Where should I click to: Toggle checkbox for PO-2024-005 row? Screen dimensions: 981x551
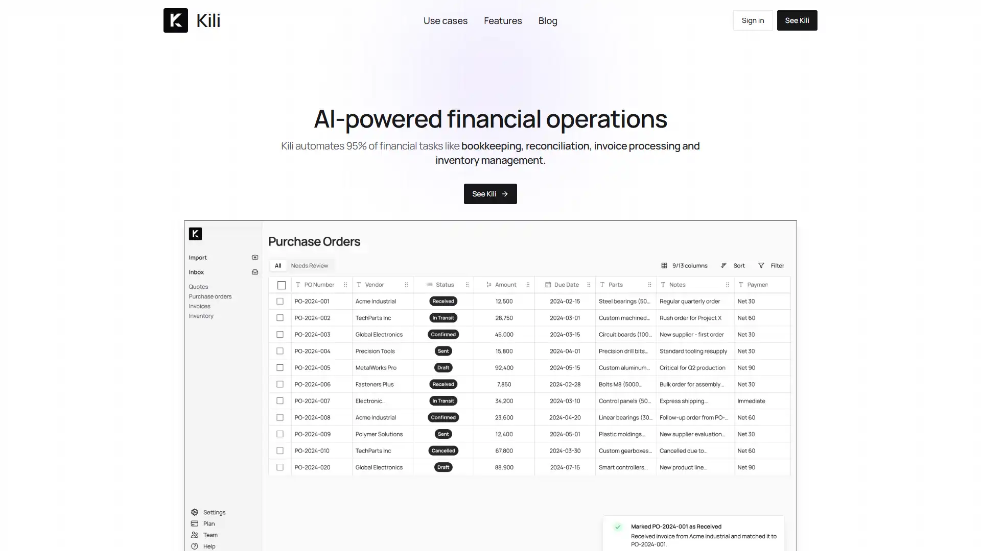(x=281, y=367)
